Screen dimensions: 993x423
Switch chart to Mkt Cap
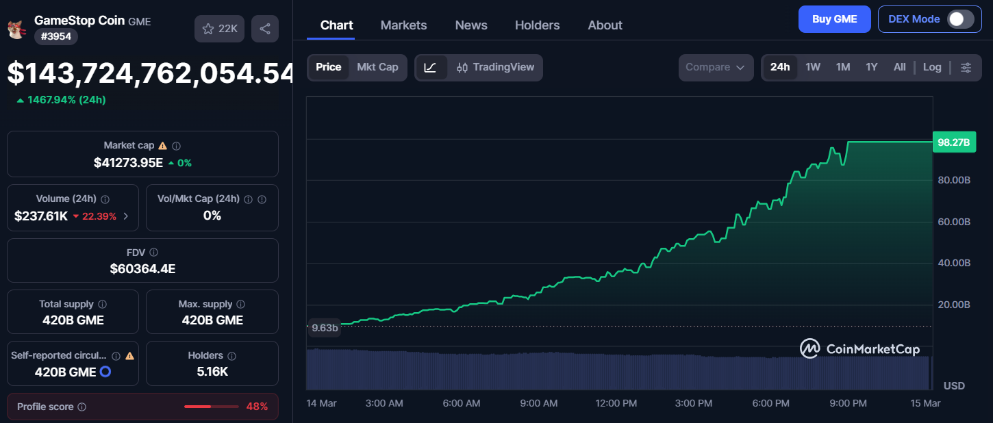point(377,67)
